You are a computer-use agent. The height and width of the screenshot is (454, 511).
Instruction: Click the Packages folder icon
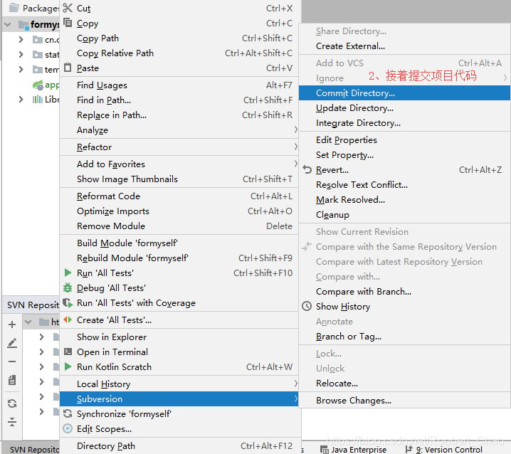click(14, 8)
